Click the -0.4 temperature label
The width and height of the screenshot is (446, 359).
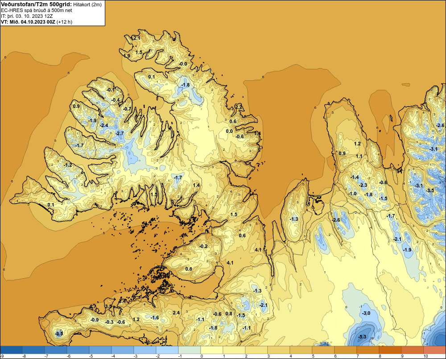coord(116,100)
